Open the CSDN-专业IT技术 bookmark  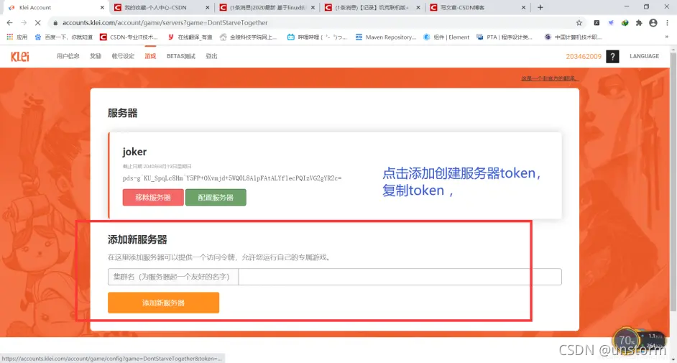point(129,37)
